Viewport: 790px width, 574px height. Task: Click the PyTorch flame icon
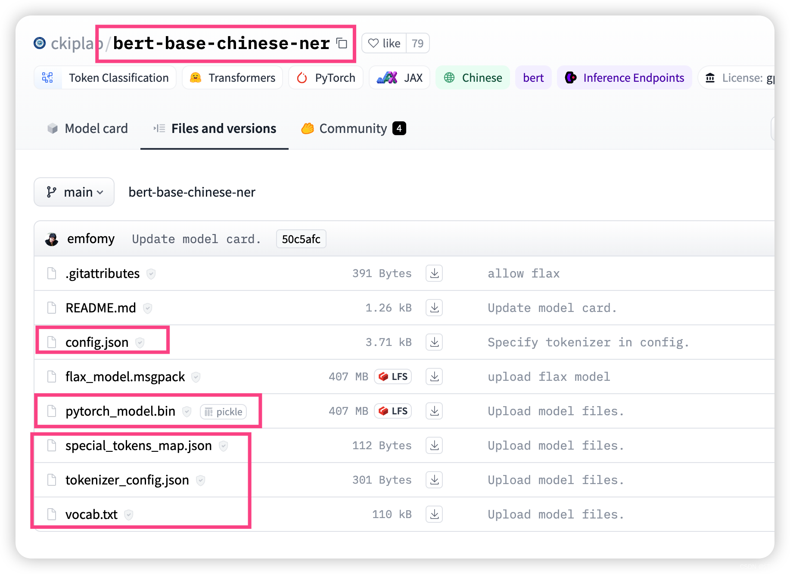pyautogui.click(x=302, y=77)
